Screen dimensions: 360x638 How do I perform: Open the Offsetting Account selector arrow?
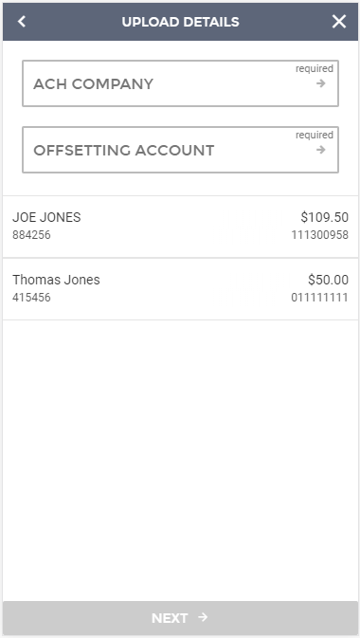click(x=321, y=150)
